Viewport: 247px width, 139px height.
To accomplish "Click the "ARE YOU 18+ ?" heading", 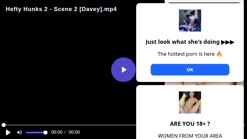I will coord(190,124).
